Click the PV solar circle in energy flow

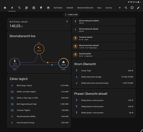click(x=39, y=49)
